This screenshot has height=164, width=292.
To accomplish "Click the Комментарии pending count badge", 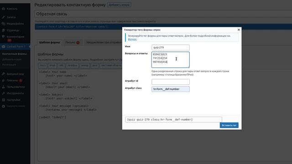I will pyautogui.click(x=9, y=41).
